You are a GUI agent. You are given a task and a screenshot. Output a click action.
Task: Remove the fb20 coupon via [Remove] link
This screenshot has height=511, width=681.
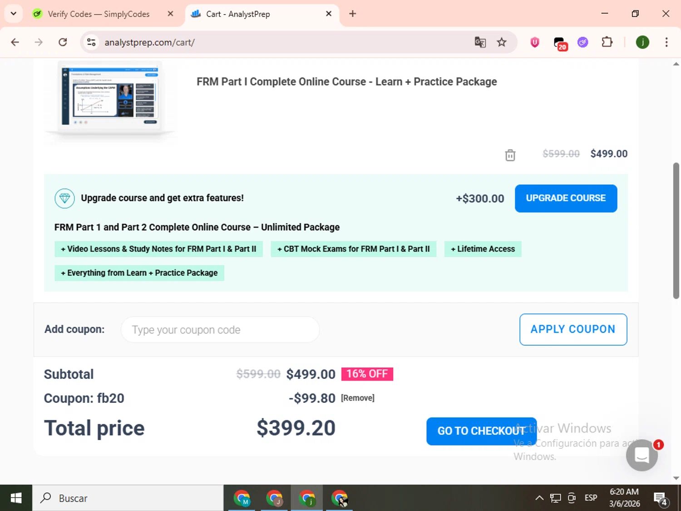[x=358, y=398]
